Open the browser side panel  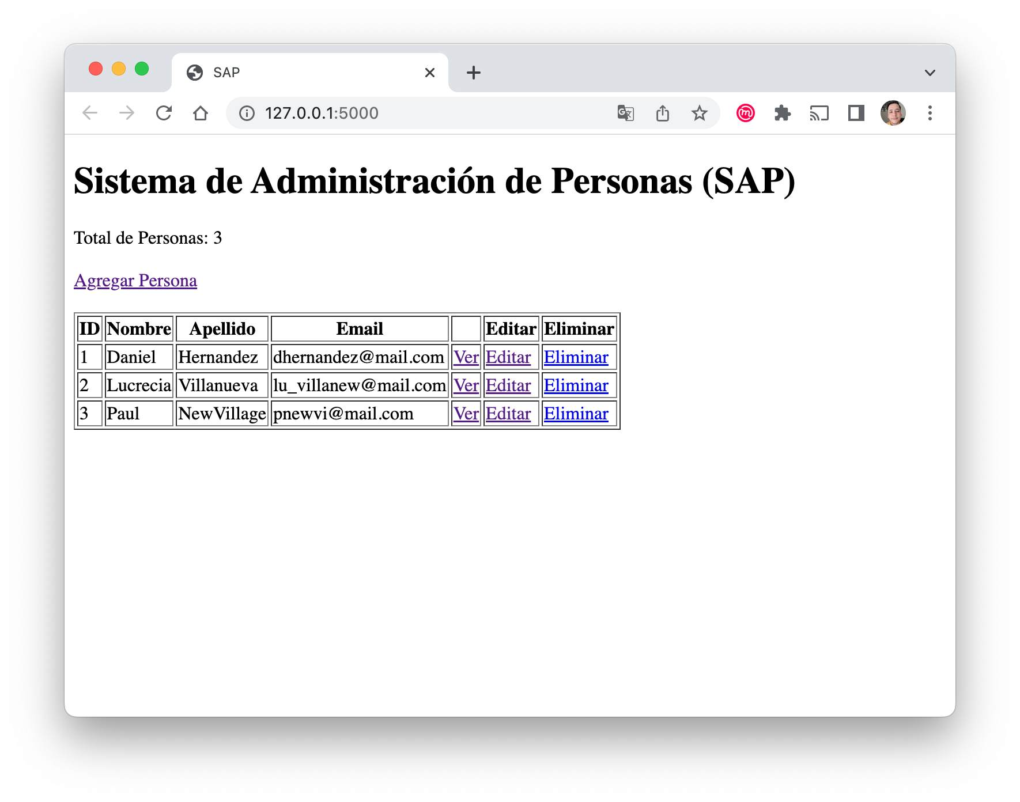[x=856, y=113]
